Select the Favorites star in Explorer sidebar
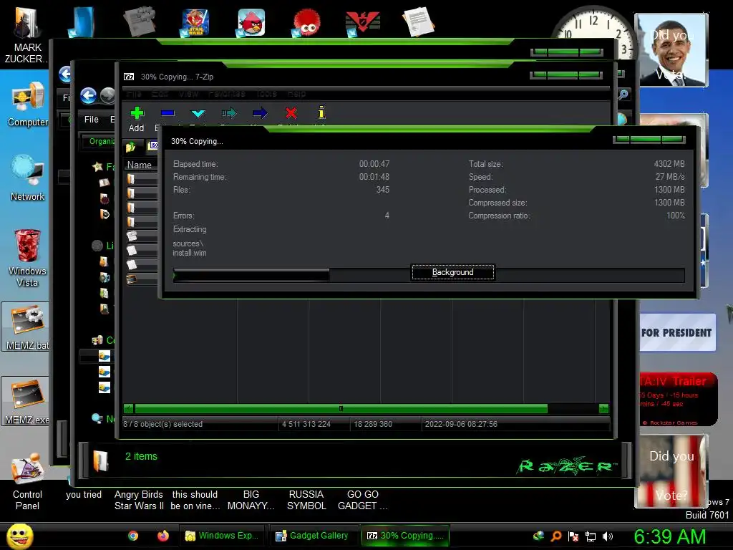The image size is (733, 550). [x=97, y=166]
